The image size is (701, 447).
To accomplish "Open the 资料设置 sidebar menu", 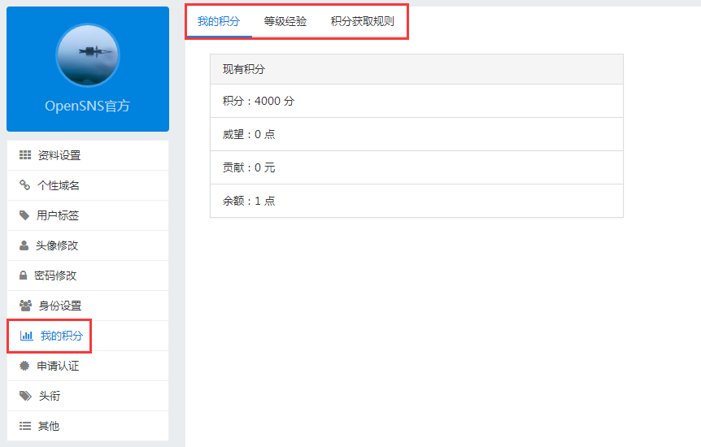I will 88,155.
